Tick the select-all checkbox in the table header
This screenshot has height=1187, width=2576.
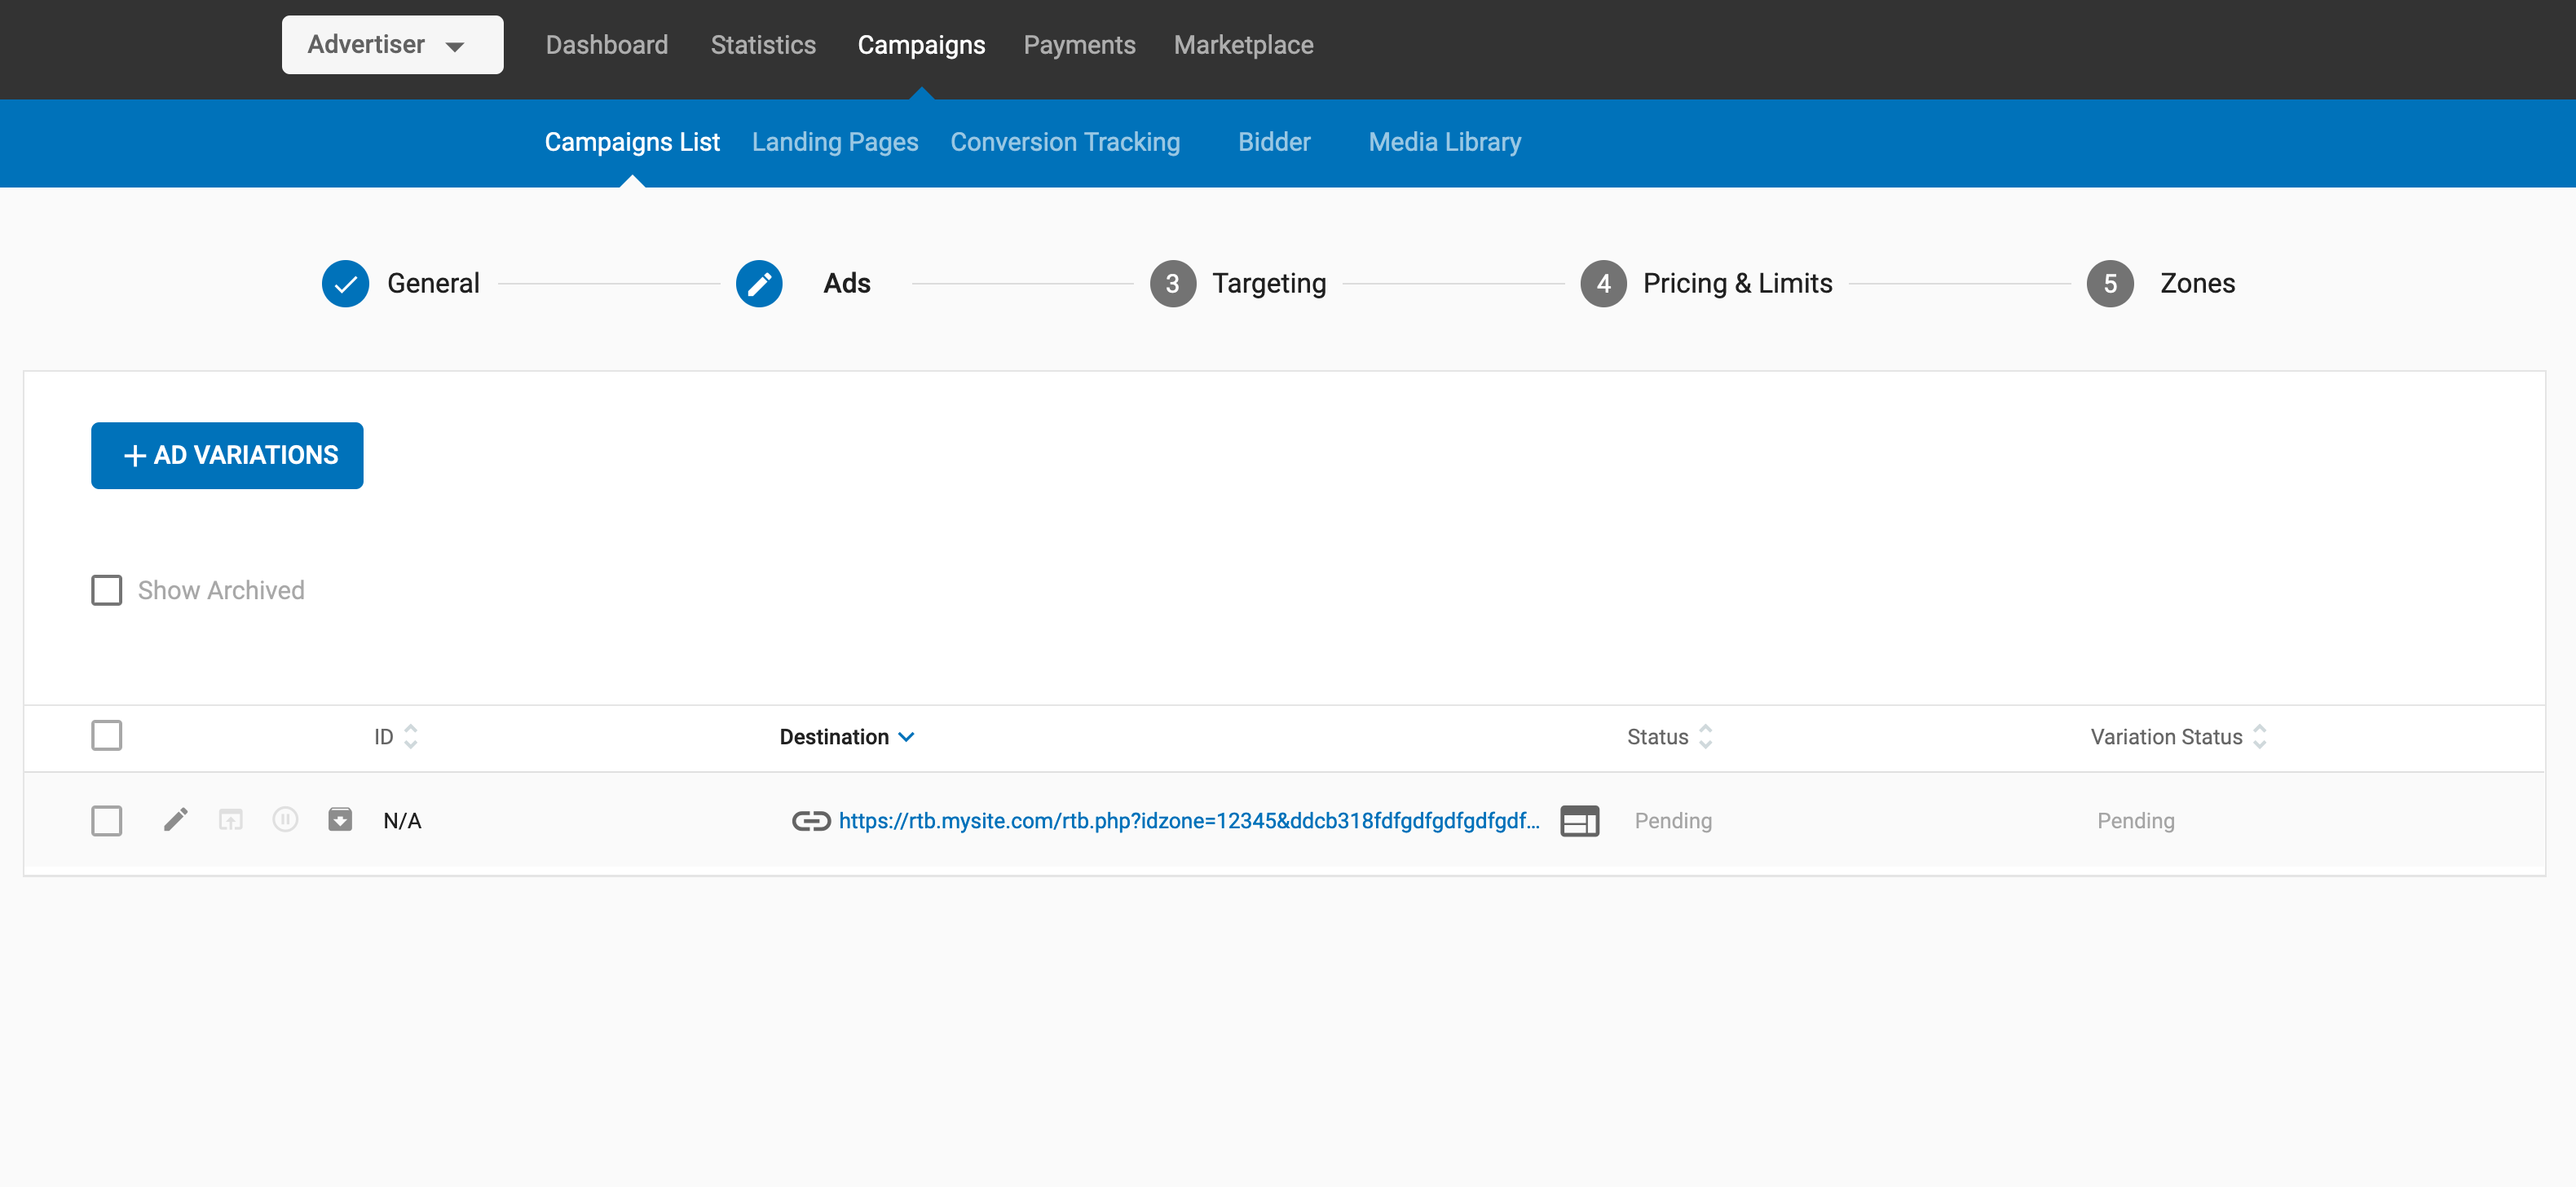[107, 736]
